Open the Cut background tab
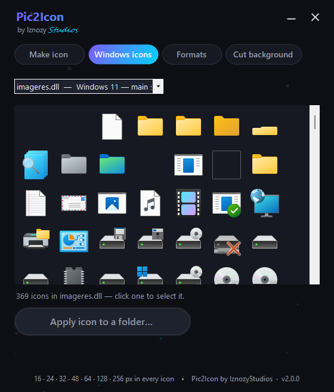This screenshot has height=392, width=334. click(264, 54)
